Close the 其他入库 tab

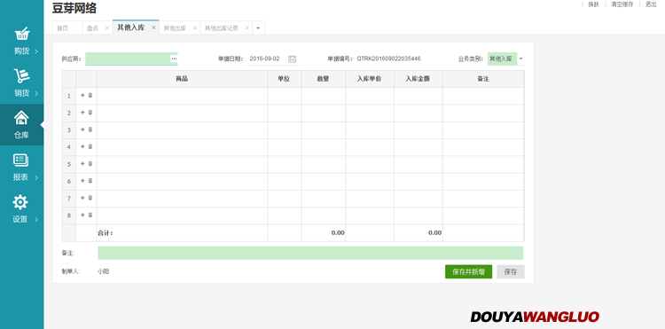coord(153,27)
